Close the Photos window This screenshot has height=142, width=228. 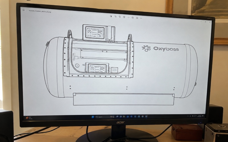210,22
